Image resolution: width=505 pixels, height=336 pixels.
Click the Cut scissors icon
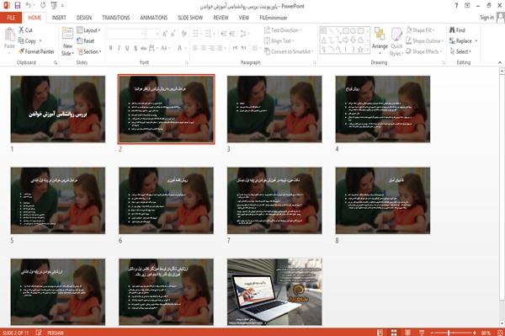21,30
